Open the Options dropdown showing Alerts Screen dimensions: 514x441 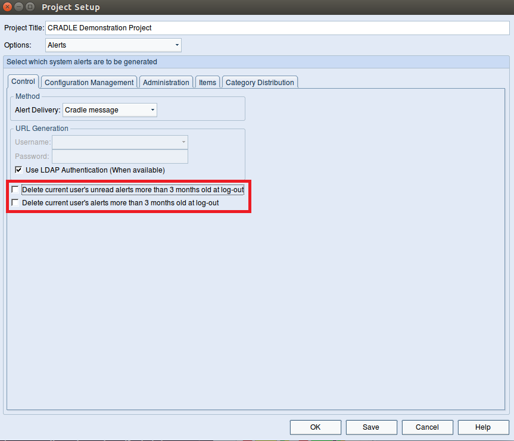pyautogui.click(x=113, y=45)
